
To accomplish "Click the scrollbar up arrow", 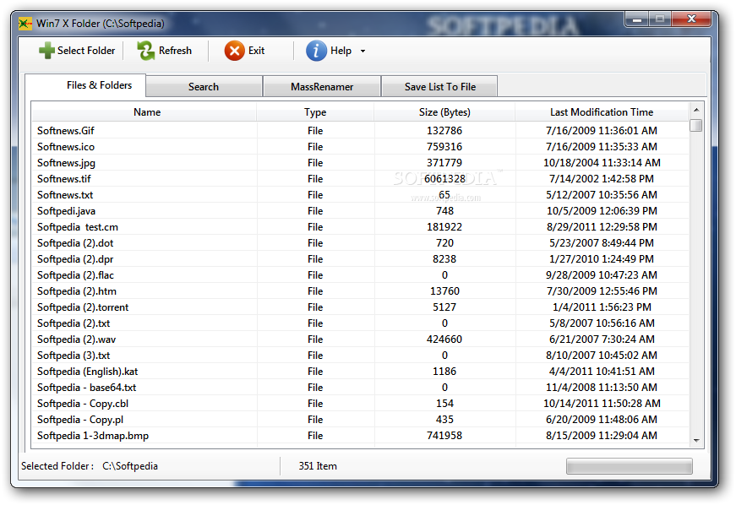I will (696, 110).
